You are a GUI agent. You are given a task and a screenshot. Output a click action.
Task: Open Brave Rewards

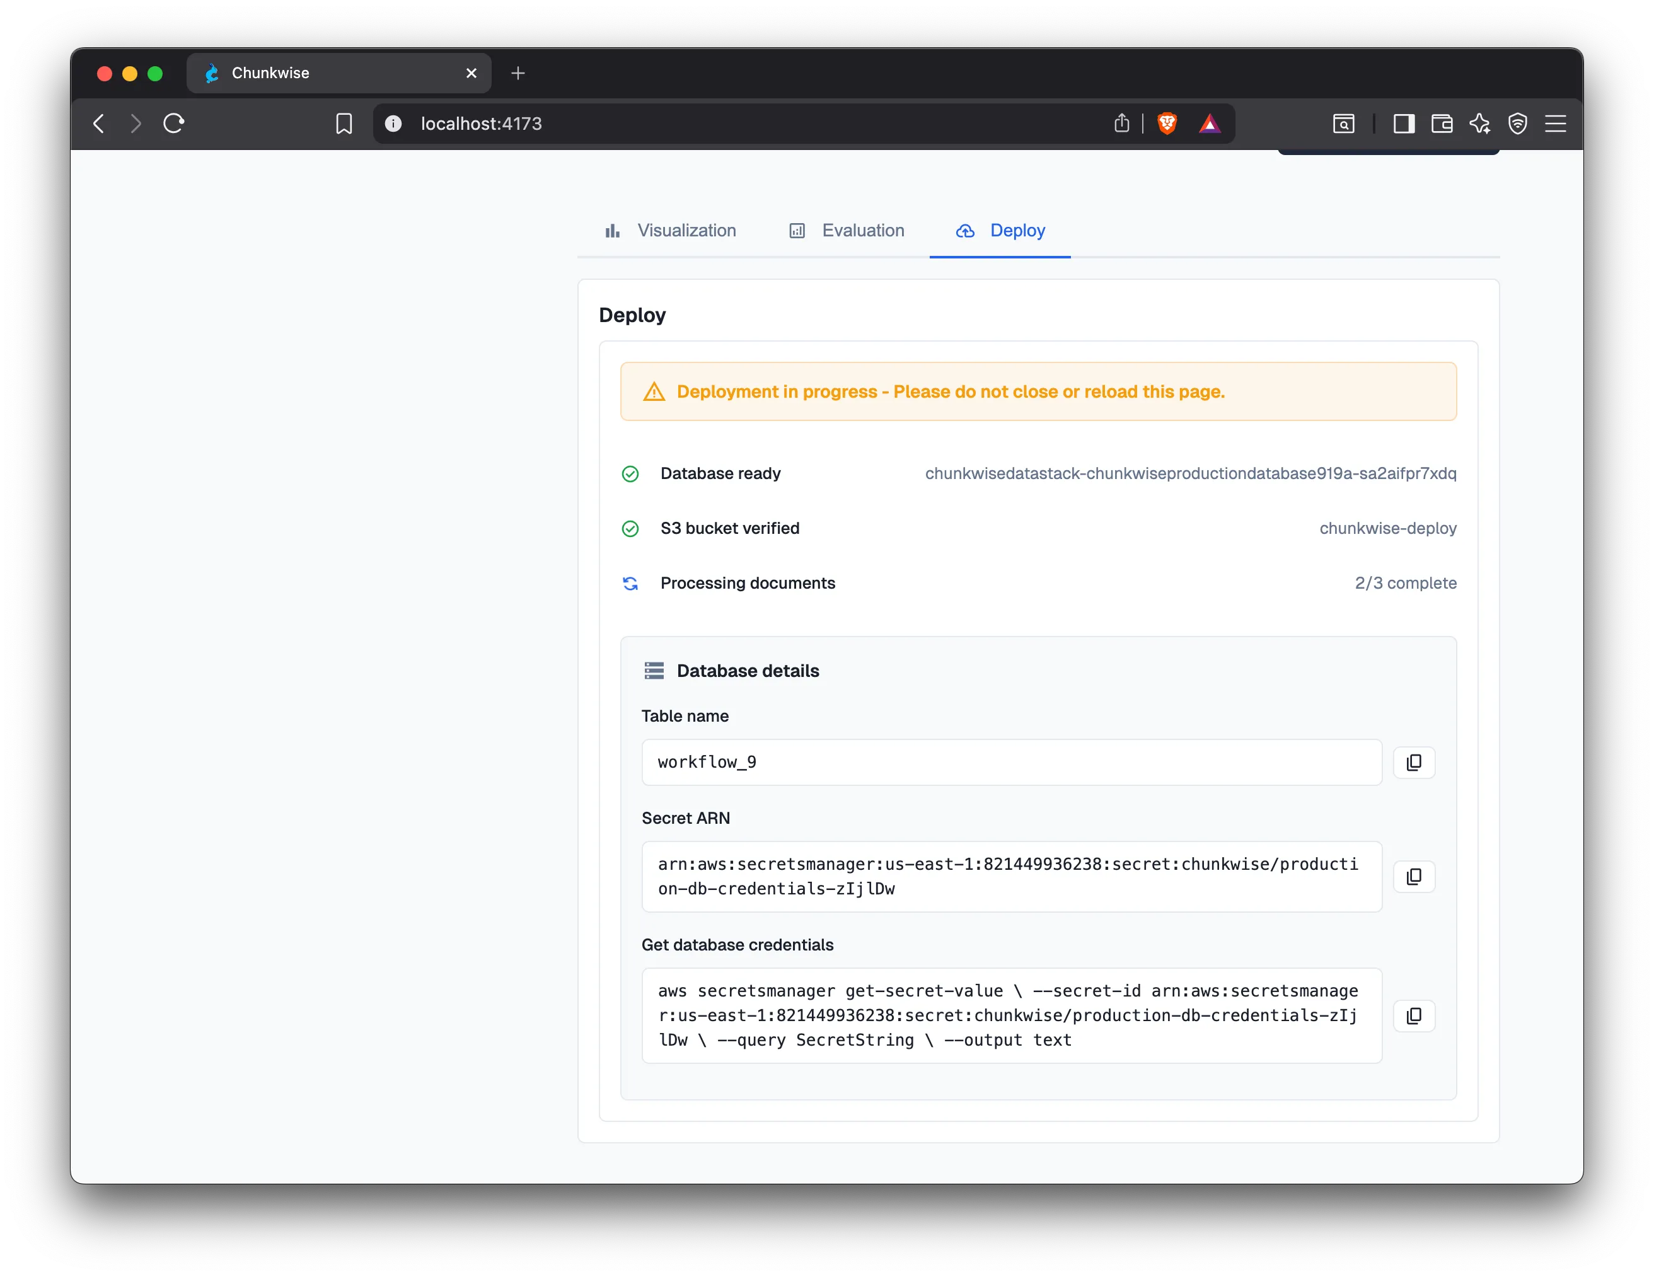(1210, 124)
